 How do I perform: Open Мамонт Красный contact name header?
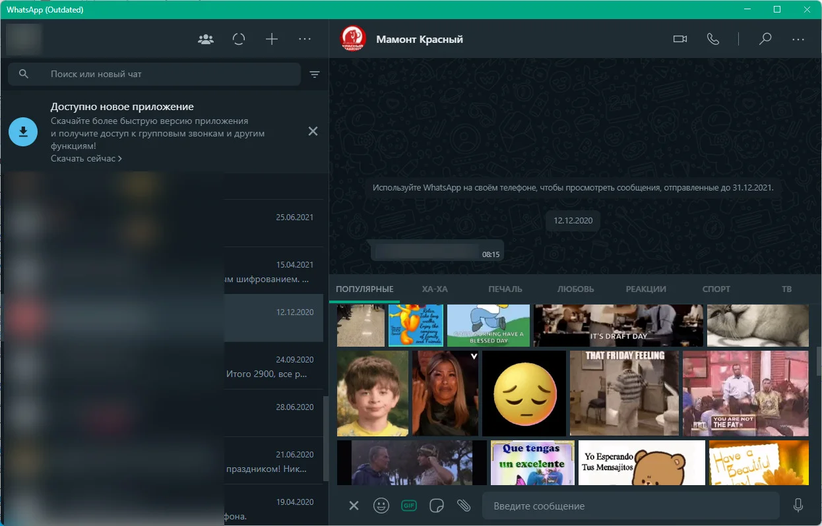420,40
